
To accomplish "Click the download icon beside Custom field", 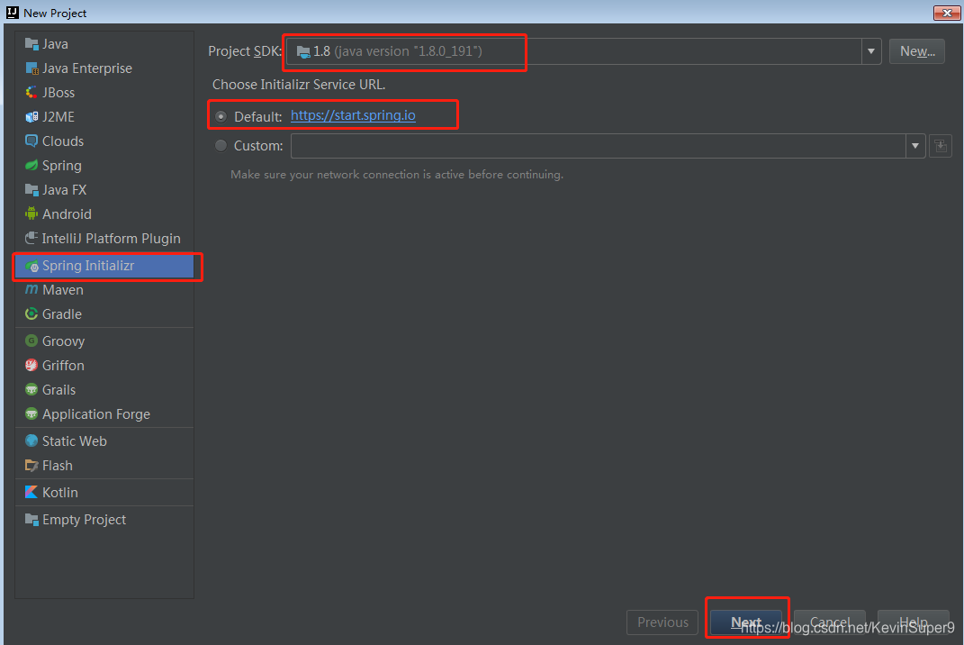I will point(941,146).
